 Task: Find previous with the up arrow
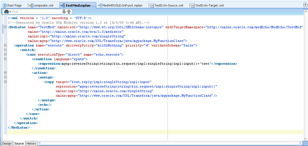(x=69, y=12)
